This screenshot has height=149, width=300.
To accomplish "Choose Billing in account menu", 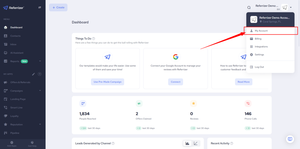I will pos(258,39).
